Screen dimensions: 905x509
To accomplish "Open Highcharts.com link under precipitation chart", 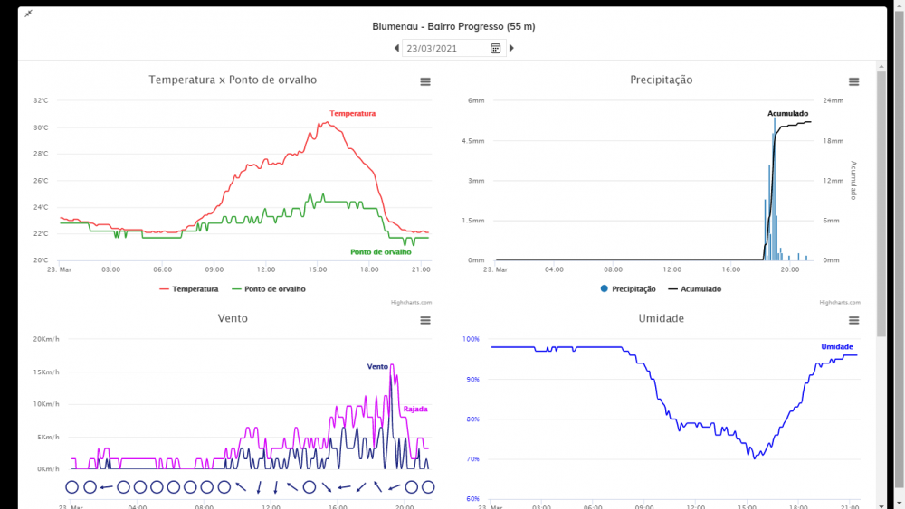I will [x=839, y=303].
